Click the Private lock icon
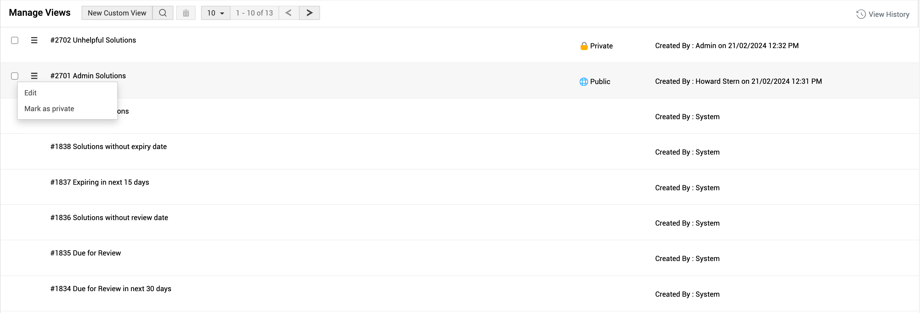Image resolution: width=920 pixels, height=313 pixels. 584,46
